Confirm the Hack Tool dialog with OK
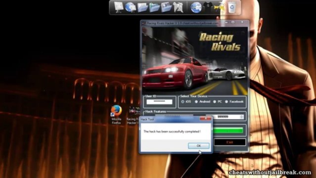The image size is (316, 178). pyautogui.click(x=199, y=145)
